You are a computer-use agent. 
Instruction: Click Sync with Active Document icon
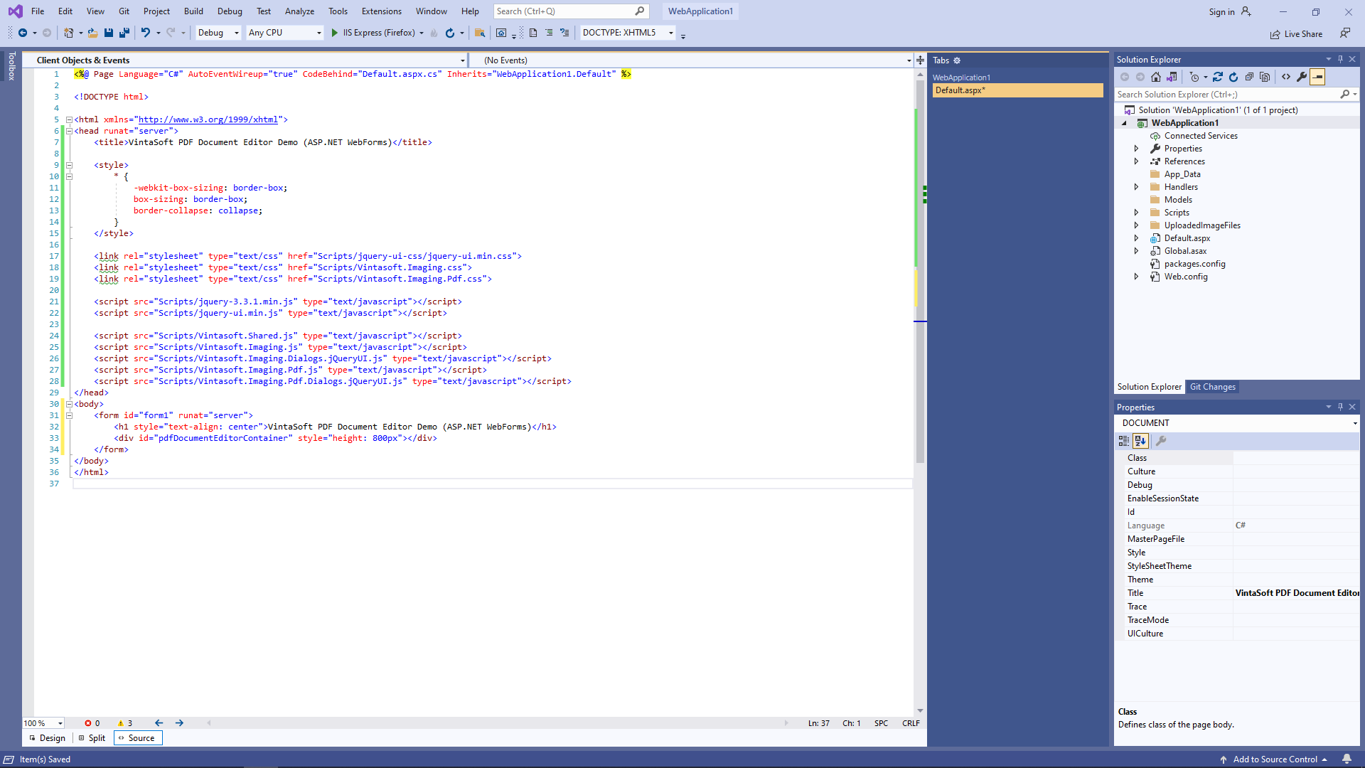pos(1218,77)
